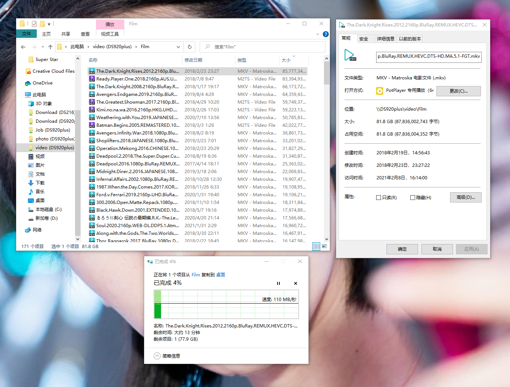The image size is (510, 387).
Task: Click the 搜索"Film" search box
Action: click(x=263, y=47)
